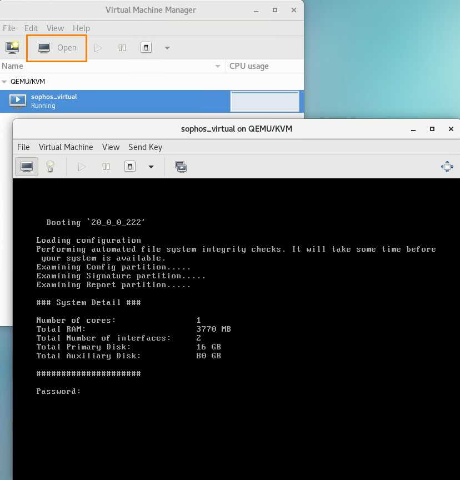Image resolution: width=460 pixels, height=480 pixels.
Task: Open the Virtual Machine menu
Action: click(66, 147)
